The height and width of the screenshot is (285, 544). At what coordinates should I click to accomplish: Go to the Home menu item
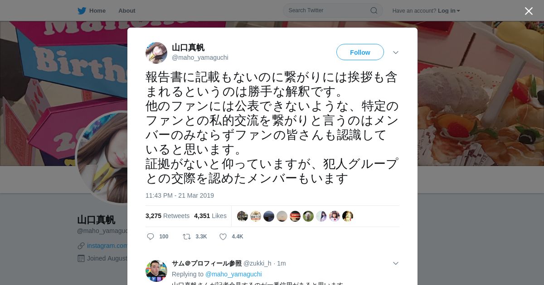[x=97, y=10]
